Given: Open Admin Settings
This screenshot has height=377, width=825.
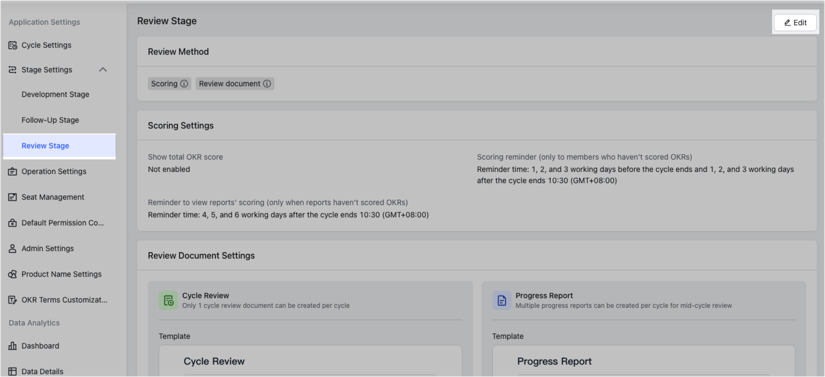Looking at the screenshot, I should 48,248.
